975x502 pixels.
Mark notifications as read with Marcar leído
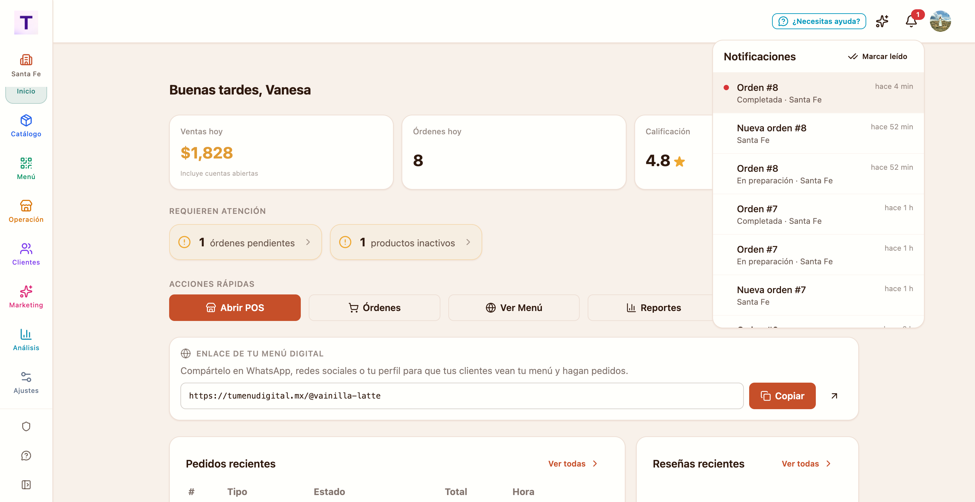[x=877, y=56]
